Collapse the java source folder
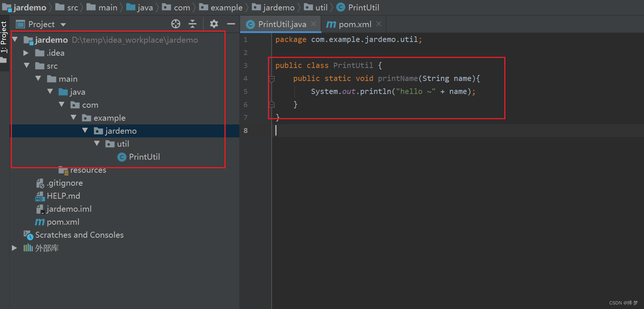 [50, 91]
